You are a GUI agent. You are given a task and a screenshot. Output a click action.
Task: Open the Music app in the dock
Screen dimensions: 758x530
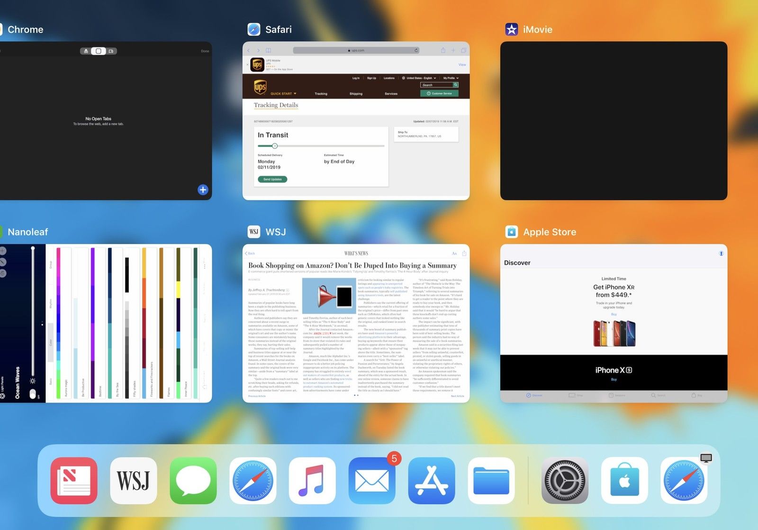coord(312,480)
